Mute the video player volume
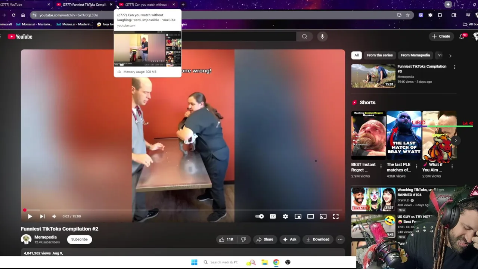 tap(54, 216)
